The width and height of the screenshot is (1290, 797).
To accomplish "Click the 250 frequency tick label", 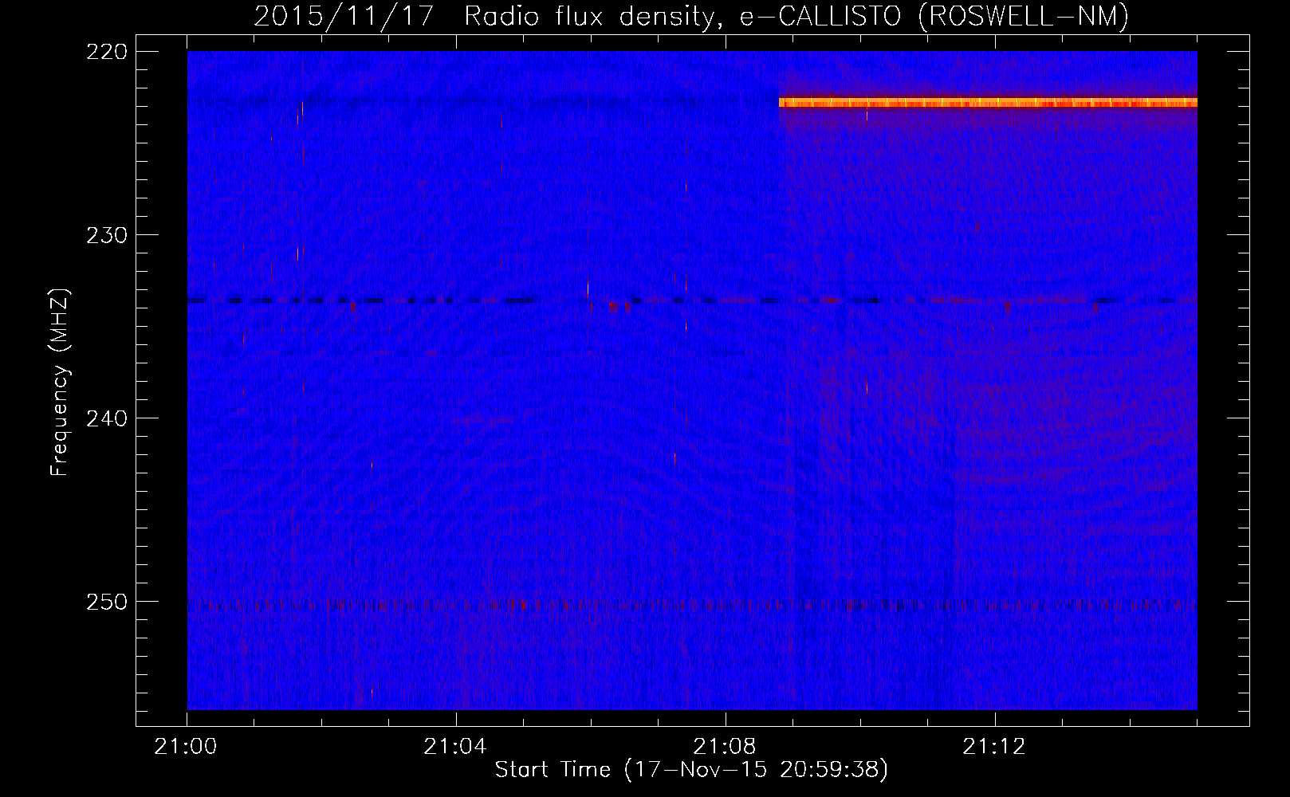I will [106, 601].
